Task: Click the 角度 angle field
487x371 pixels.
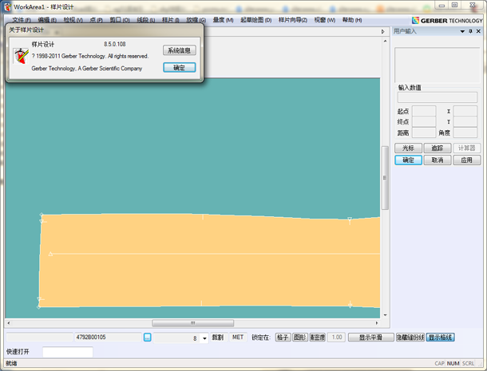Action: 465,132
